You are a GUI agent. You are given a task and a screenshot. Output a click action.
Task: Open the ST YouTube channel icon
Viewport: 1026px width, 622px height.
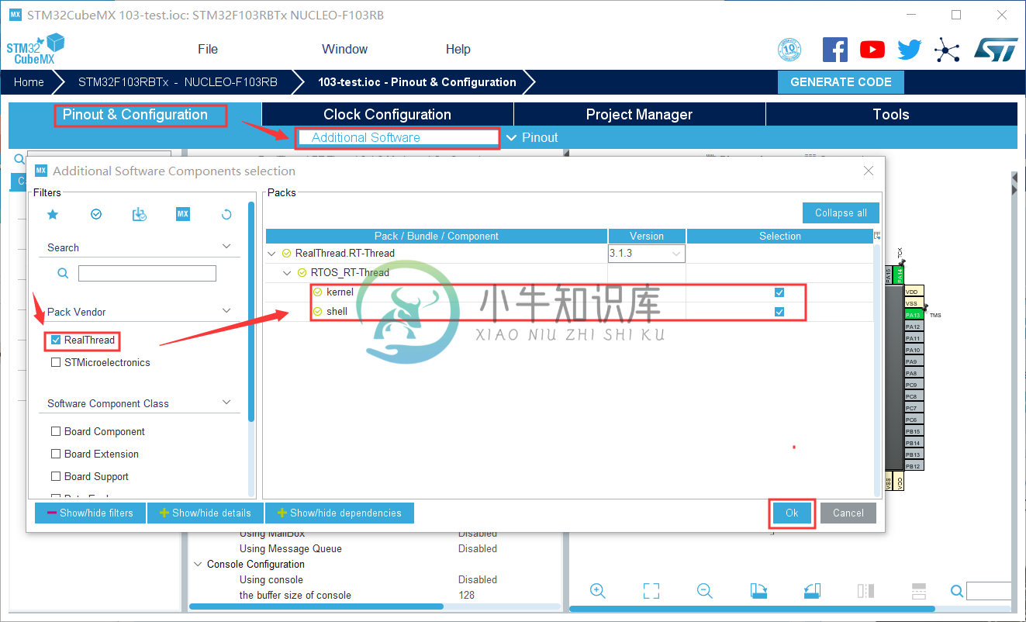pos(872,50)
